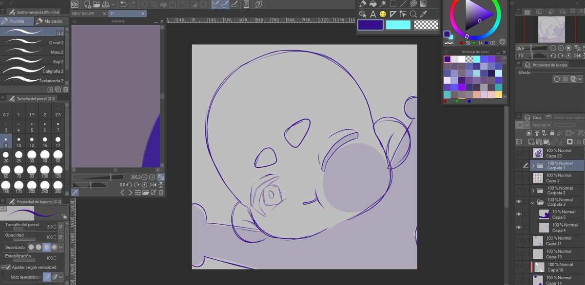
Task: Toggle snap to special ruler icon
Action: click(225, 4)
